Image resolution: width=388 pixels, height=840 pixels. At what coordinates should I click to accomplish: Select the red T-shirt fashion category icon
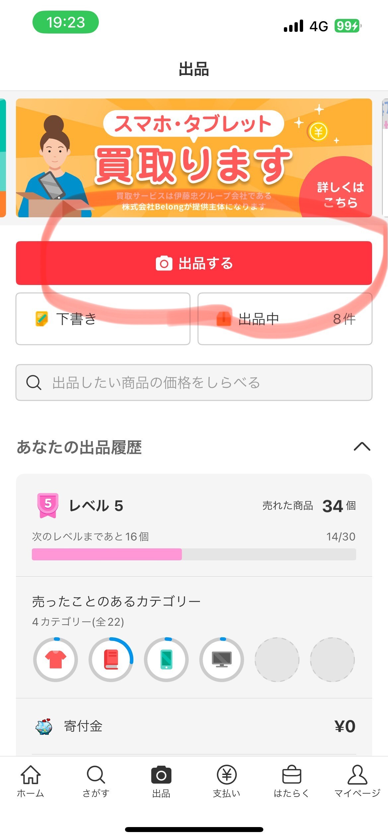[55, 659]
